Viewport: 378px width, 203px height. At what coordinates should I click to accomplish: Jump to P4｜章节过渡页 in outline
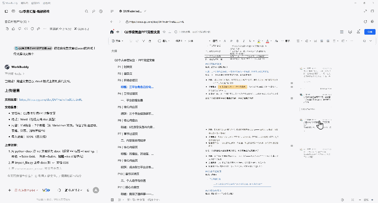[128, 94]
